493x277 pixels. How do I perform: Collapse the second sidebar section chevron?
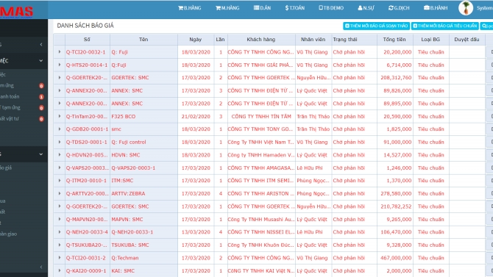(x=41, y=60)
